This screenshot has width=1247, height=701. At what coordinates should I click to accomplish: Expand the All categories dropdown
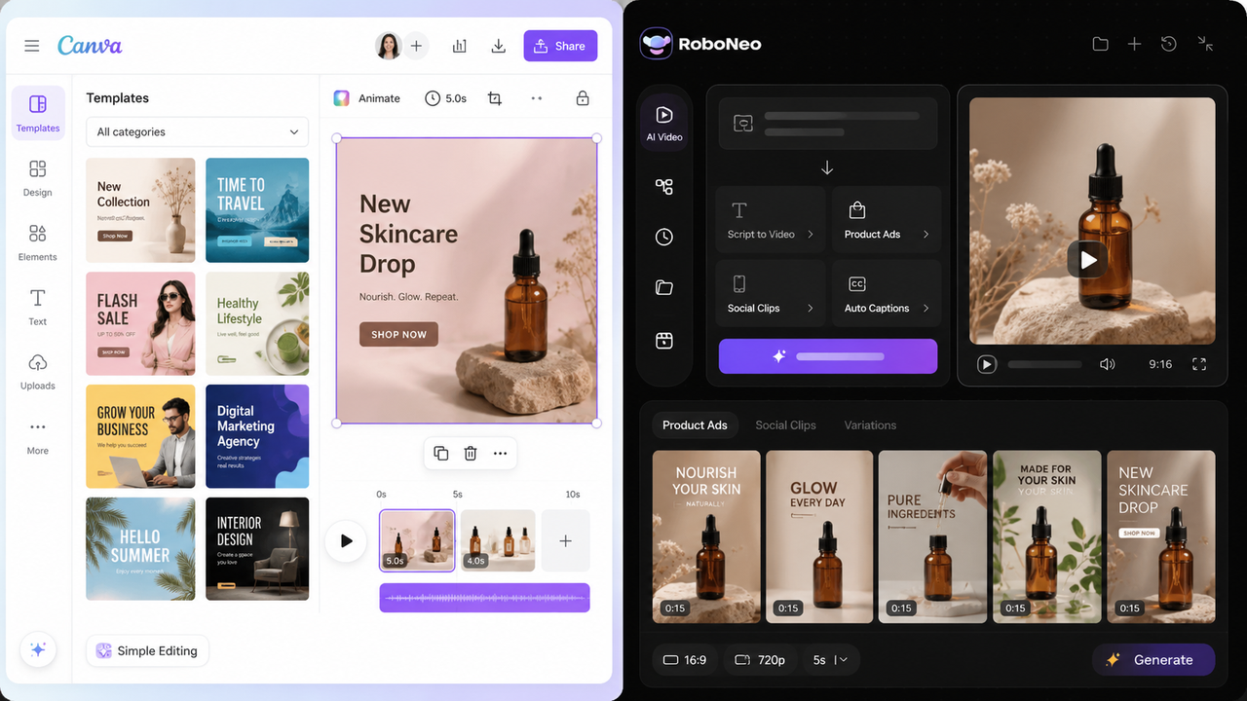click(197, 131)
